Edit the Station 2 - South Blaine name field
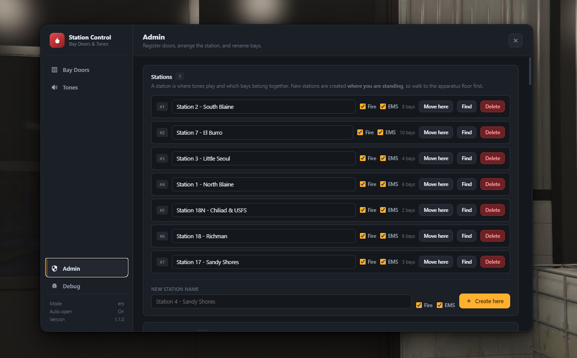577x358 pixels. click(264, 107)
